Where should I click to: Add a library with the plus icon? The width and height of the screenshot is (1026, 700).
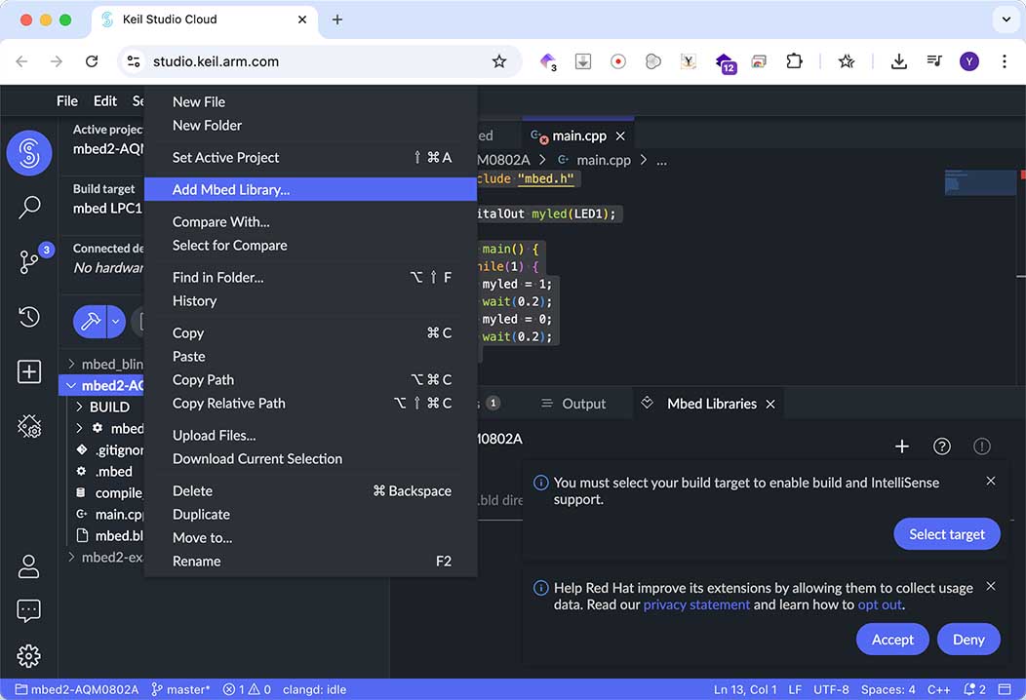pyautogui.click(x=901, y=446)
